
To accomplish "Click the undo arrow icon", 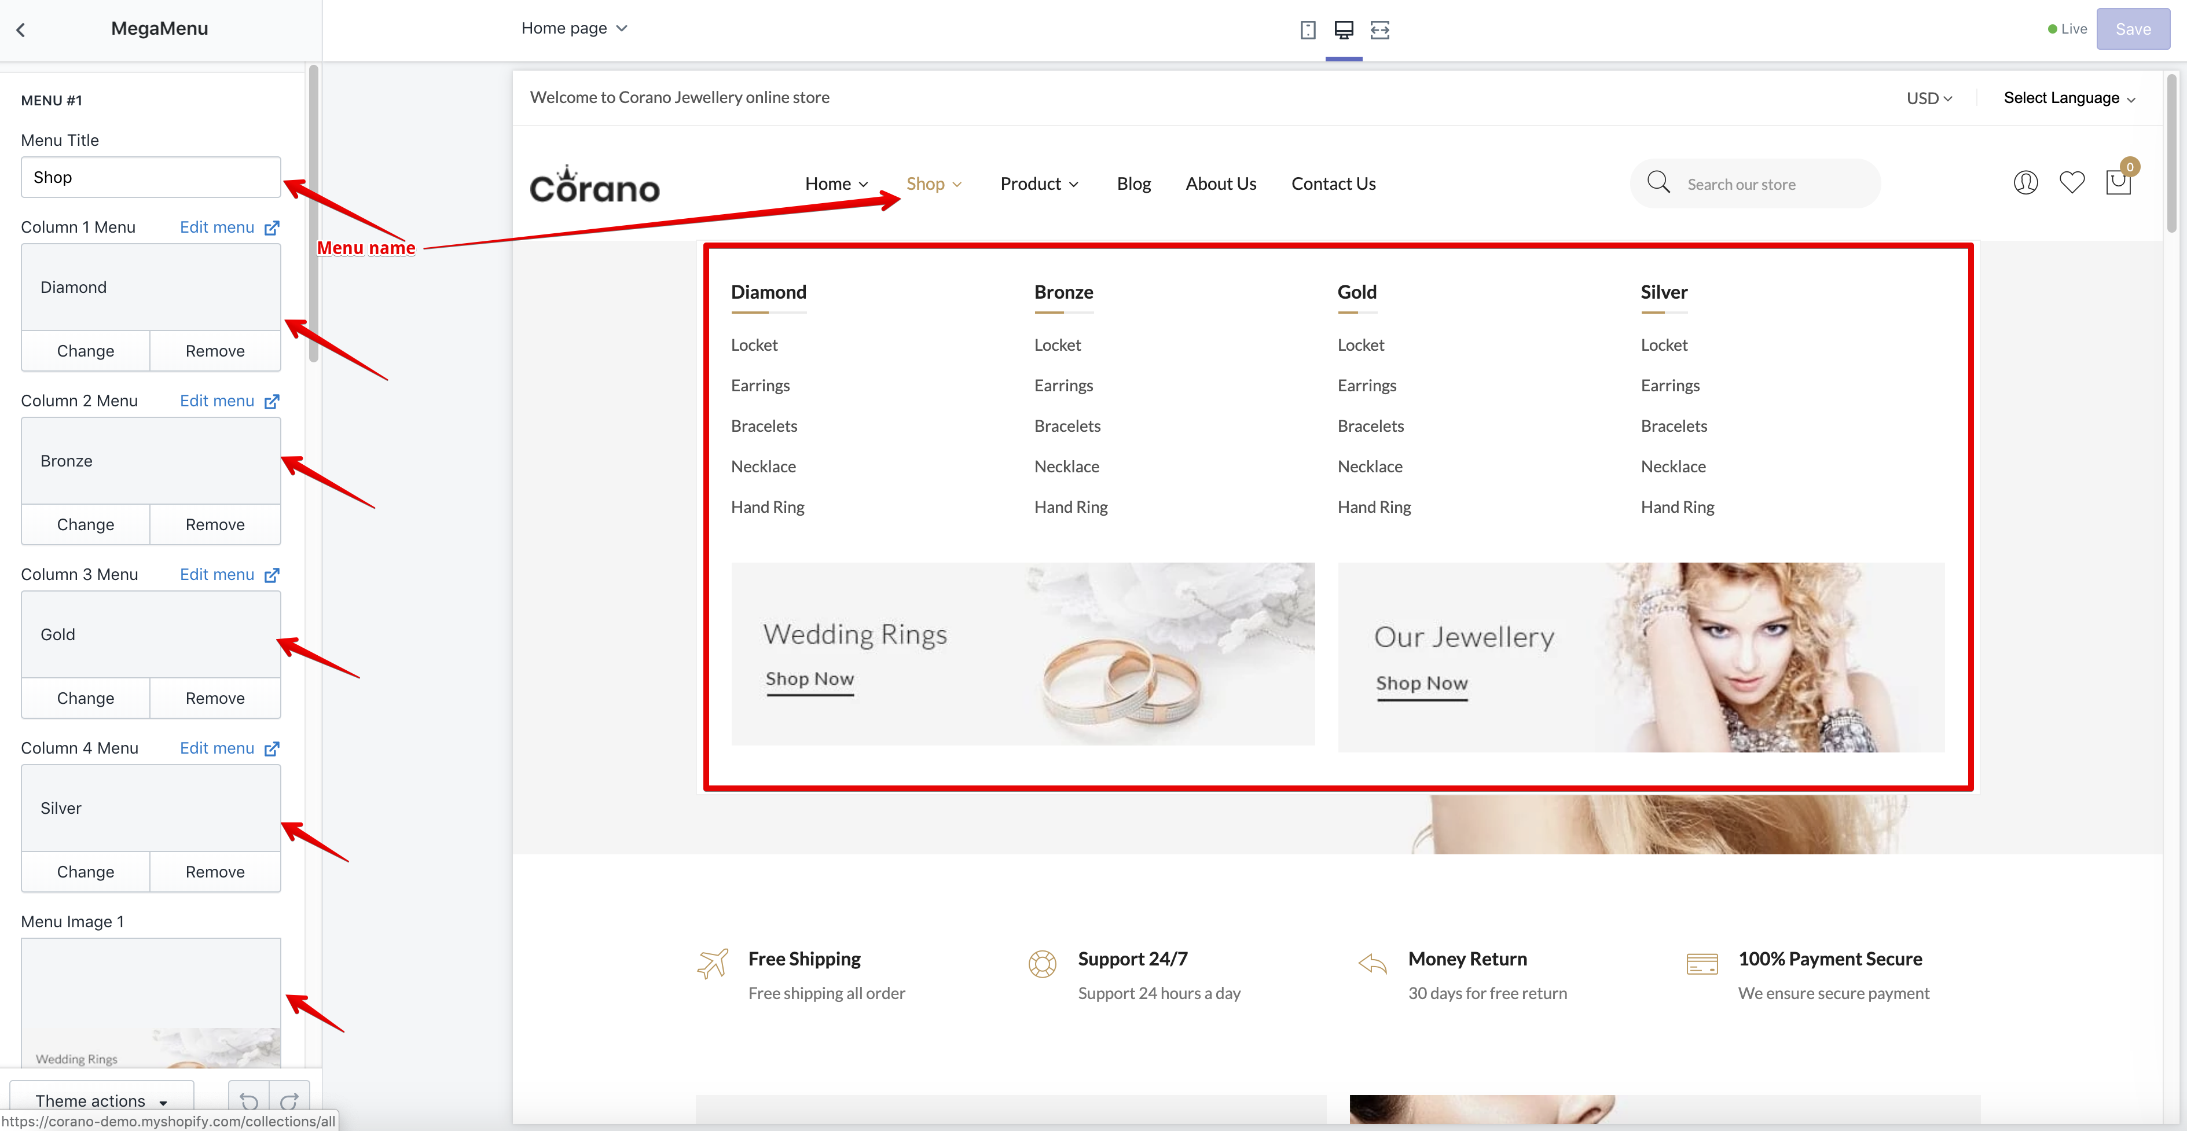I will [x=249, y=1100].
